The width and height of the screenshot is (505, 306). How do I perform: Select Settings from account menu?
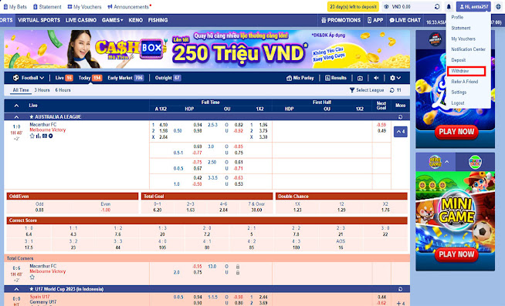pos(459,92)
